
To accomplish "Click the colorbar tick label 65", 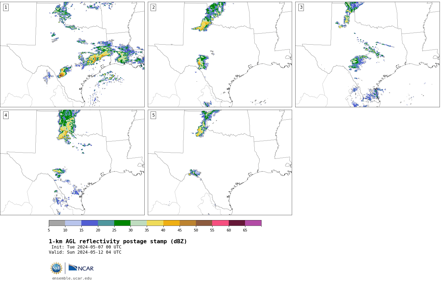I will click(245, 230).
